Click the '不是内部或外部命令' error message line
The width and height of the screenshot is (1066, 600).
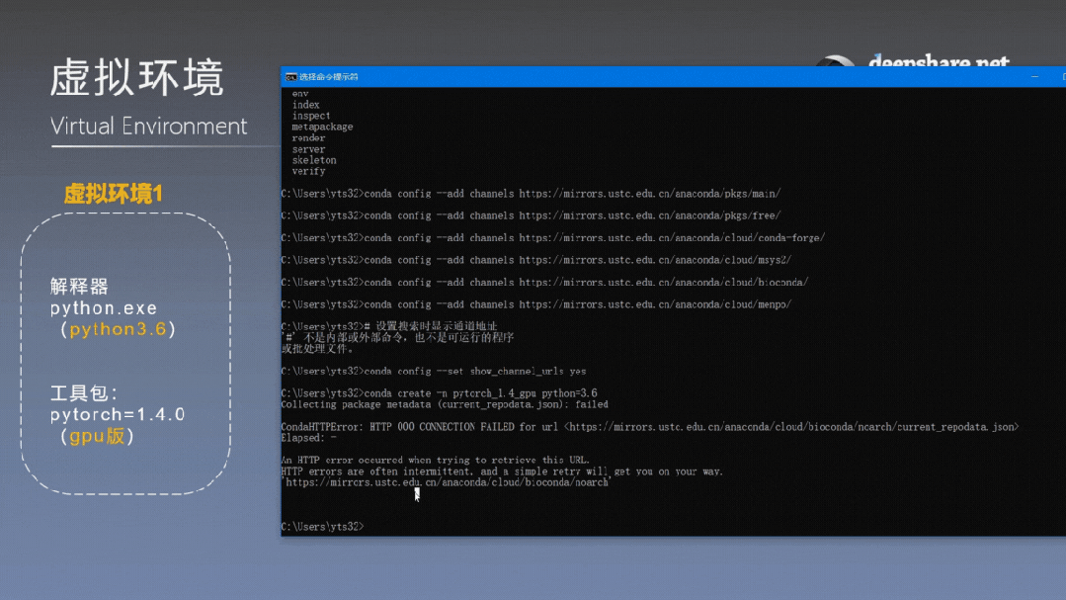point(398,337)
